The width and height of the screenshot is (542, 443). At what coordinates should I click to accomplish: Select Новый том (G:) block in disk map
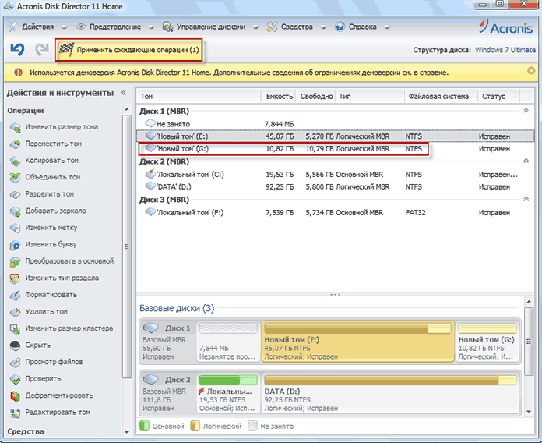487,342
